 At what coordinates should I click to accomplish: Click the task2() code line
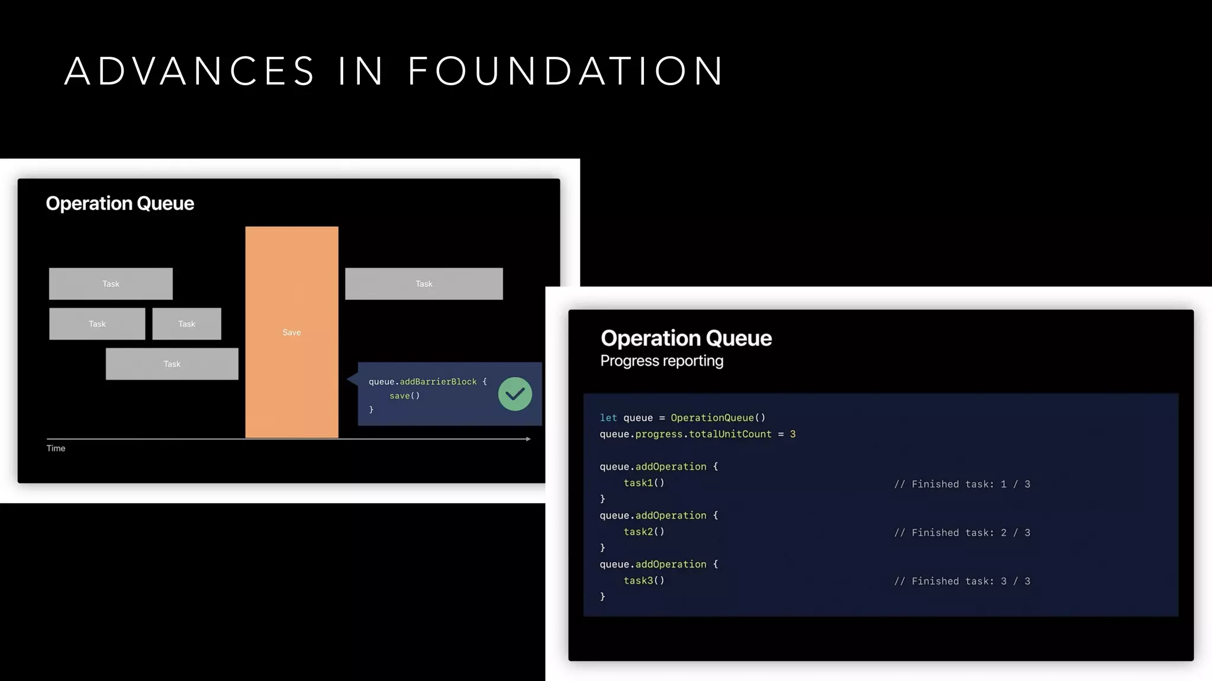pyautogui.click(x=644, y=531)
